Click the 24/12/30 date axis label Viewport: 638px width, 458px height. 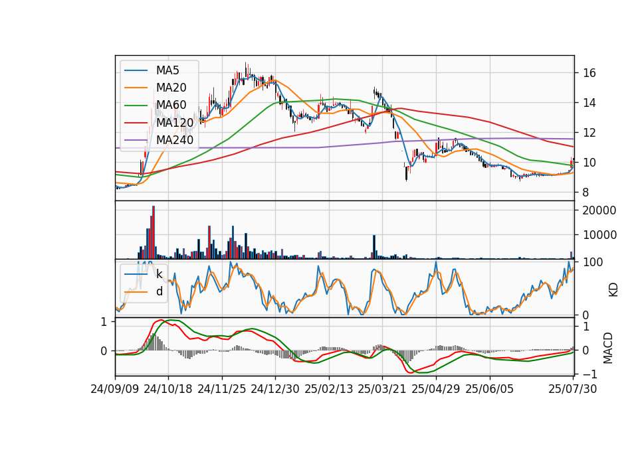click(x=275, y=389)
